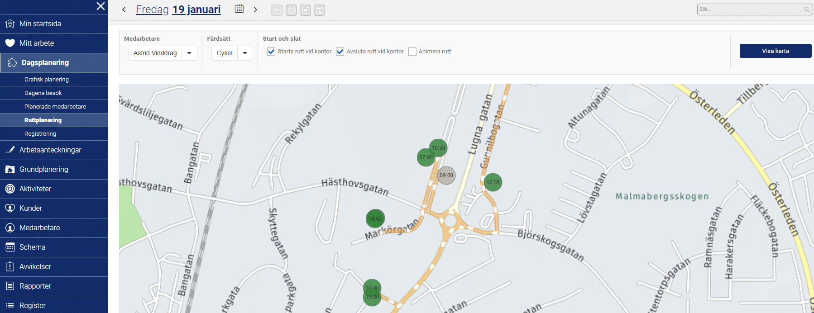Click the save disk icon
The width and height of the screenshot is (814, 313).
coord(320,10)
